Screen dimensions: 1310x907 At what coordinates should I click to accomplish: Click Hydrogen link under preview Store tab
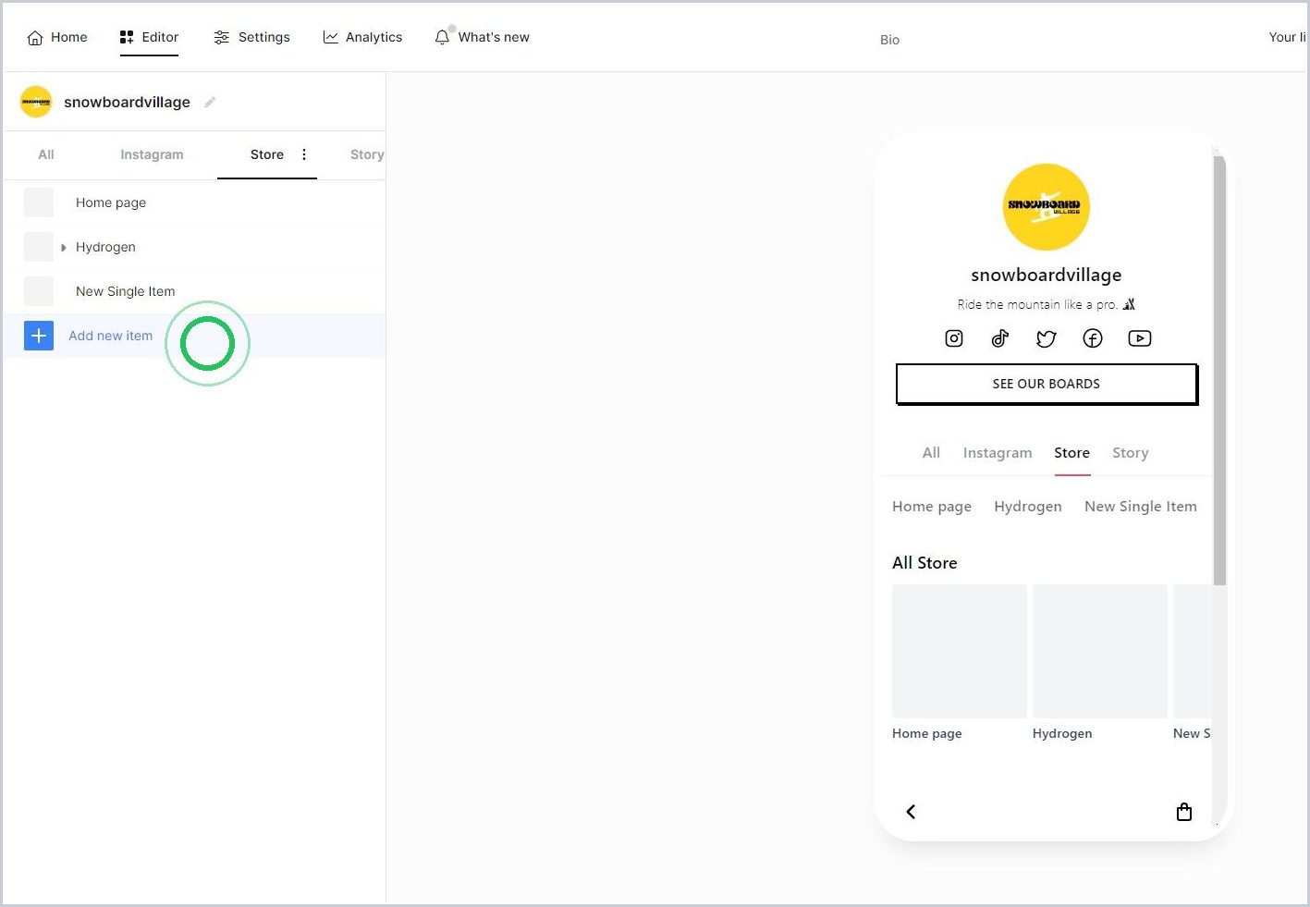[x=1028, y=507]
